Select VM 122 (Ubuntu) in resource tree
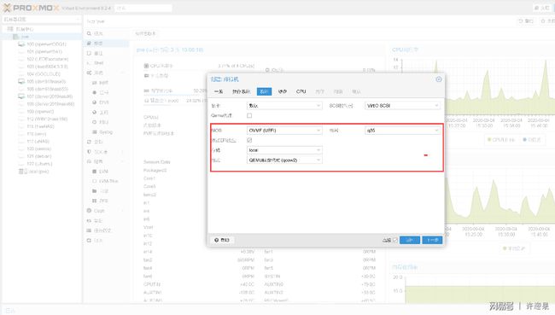The height and width of the screenshot is (315, 555). click(x=36, y=164)
